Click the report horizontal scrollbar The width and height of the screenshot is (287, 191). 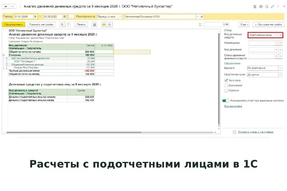click(x=74, y=132)
